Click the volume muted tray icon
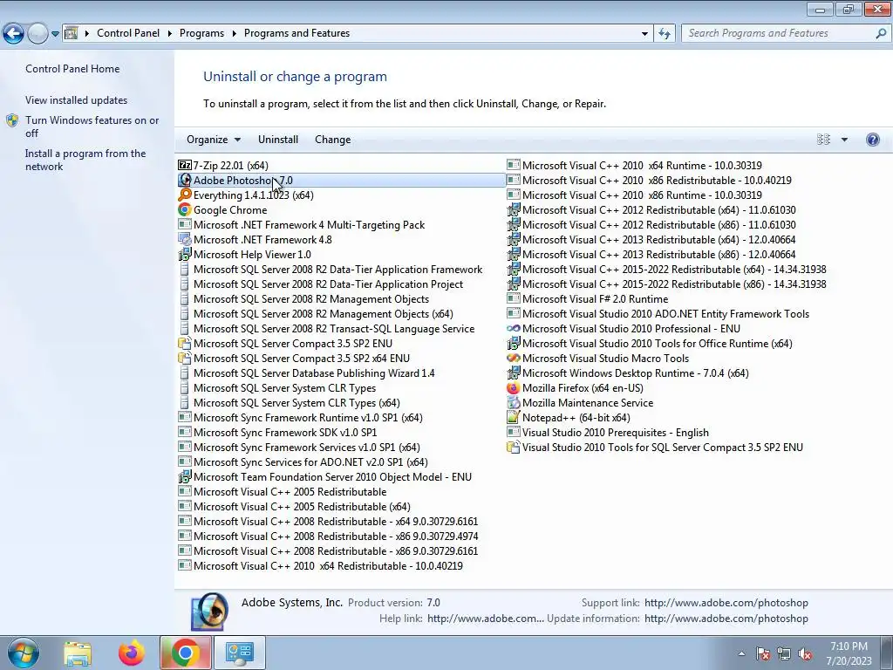This screenshot has height=670, width=893. click(805, 654)
